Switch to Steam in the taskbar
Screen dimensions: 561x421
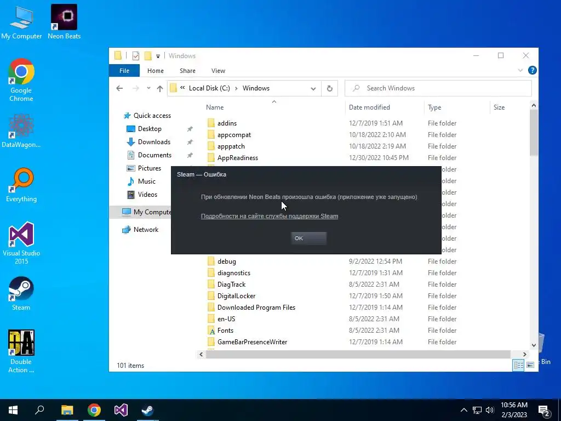[147, 410]
